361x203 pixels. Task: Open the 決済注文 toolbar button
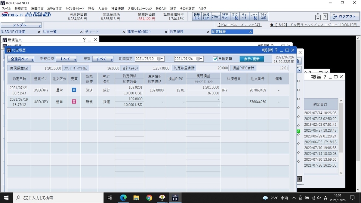click(206, 17)
